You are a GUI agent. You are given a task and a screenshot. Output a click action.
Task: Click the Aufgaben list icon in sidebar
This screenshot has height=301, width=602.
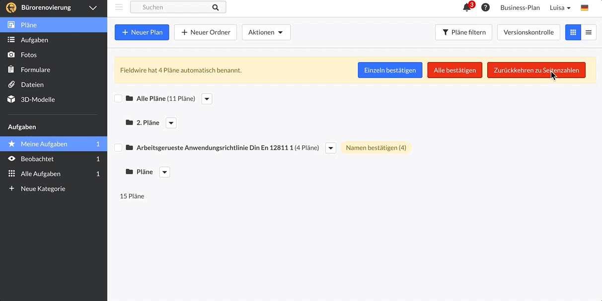pyautogui.click(x=11, y=40)
